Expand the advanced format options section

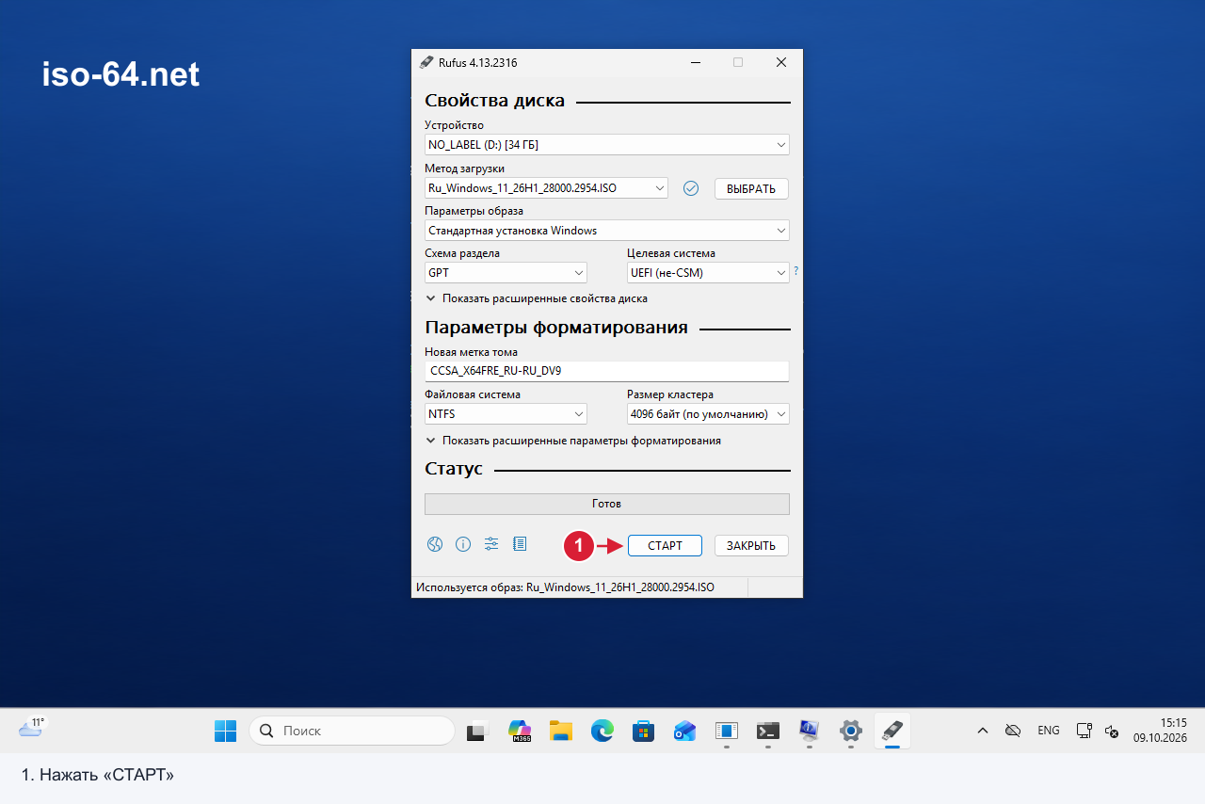click(x=573, y=441)
